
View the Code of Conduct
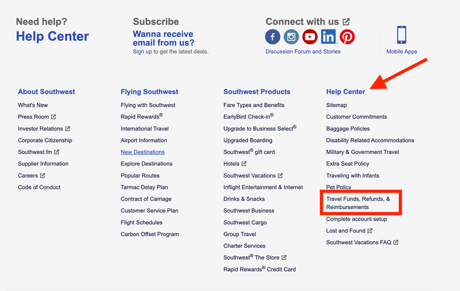[x=39, y=187]
